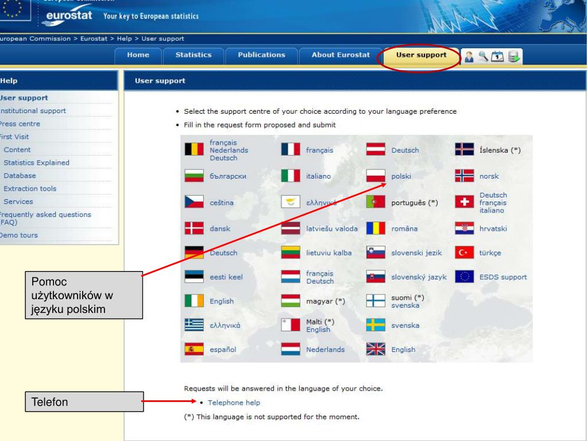Choose the slovenski jezik link
Screen dimensions: 588x441
pos(417,253)
